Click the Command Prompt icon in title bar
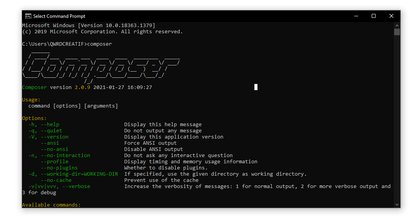417x219 pixels. click(x=28, y=16)
